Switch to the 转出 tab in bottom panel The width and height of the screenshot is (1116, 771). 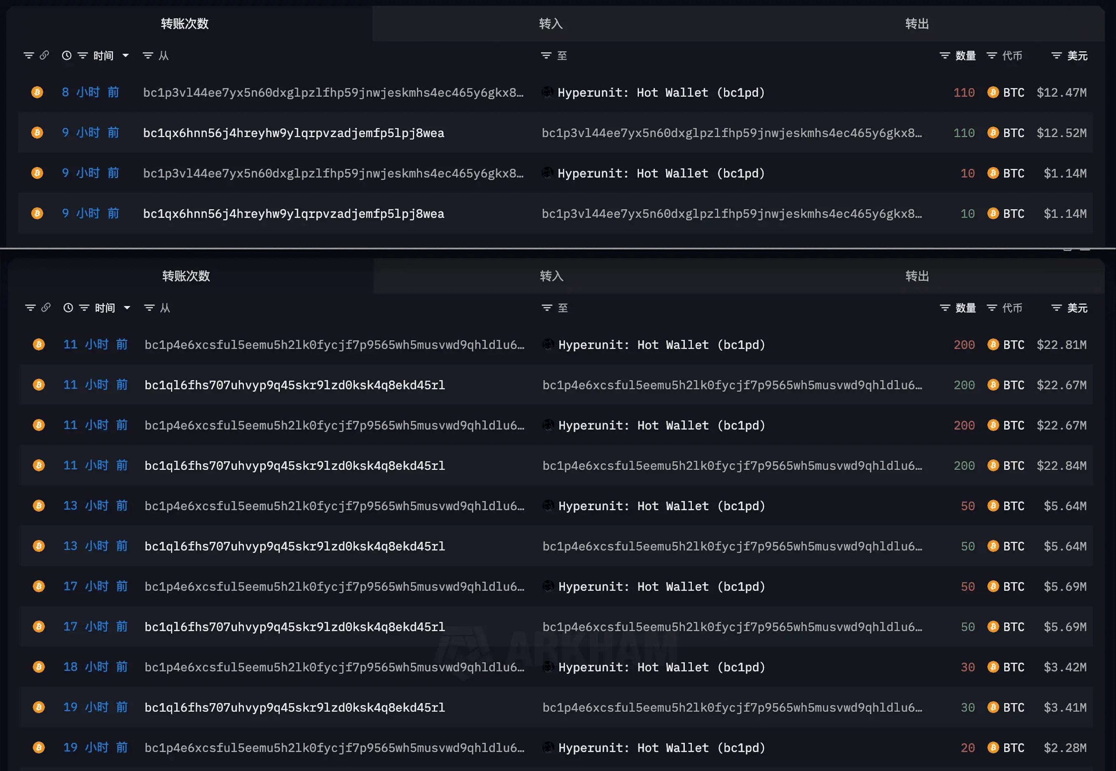917,276
